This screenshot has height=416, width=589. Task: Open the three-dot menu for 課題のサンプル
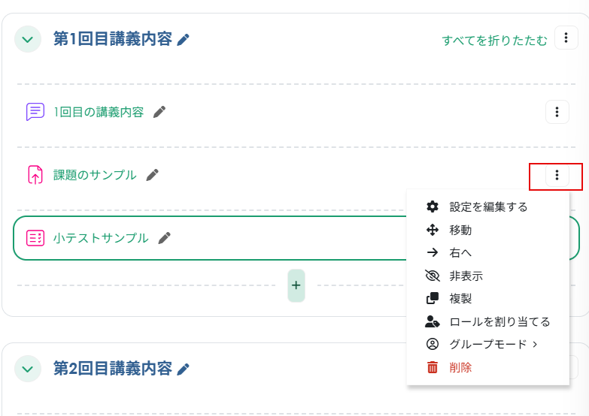[557, 176]
